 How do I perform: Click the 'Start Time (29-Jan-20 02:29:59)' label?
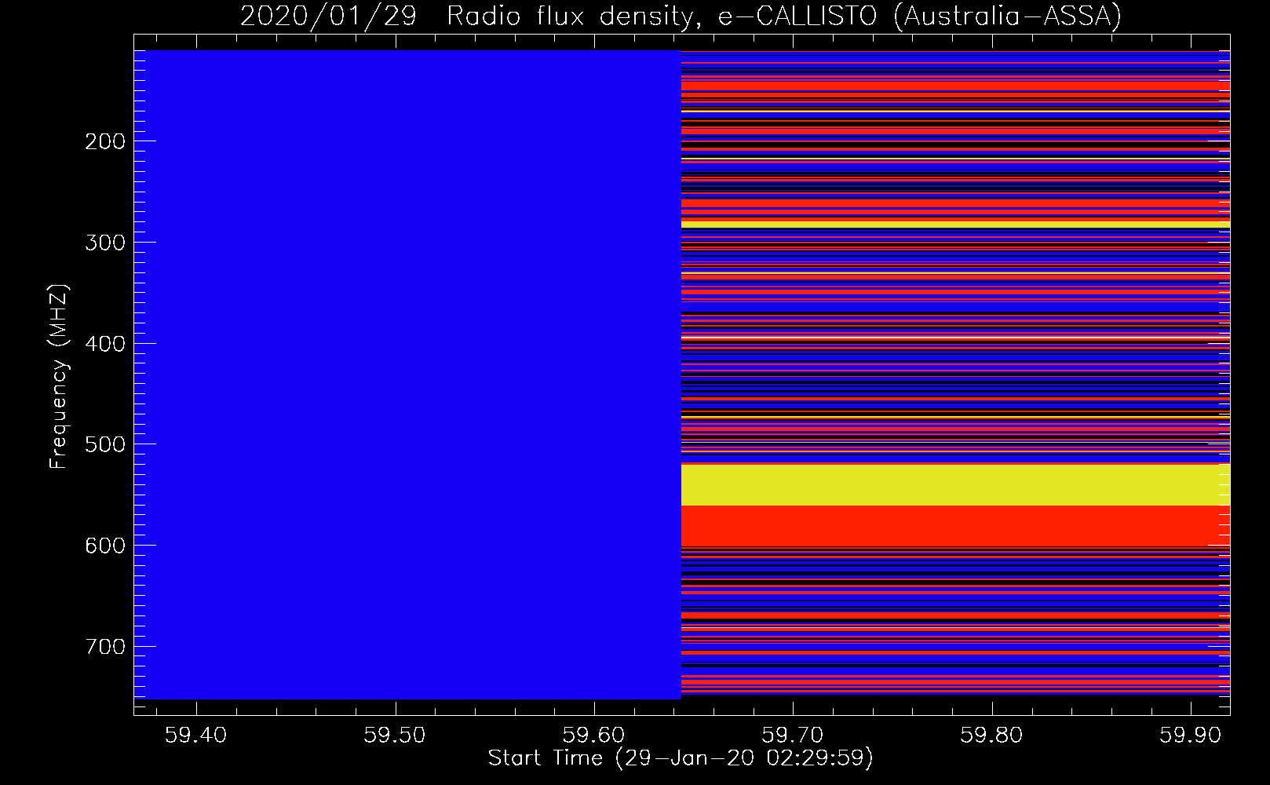click(681, 758)
